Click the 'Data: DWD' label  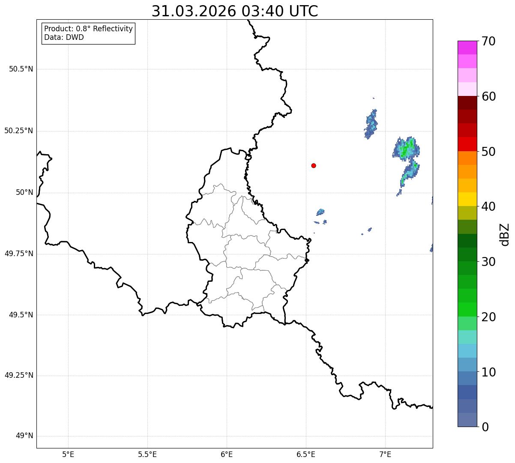point(64,37)
